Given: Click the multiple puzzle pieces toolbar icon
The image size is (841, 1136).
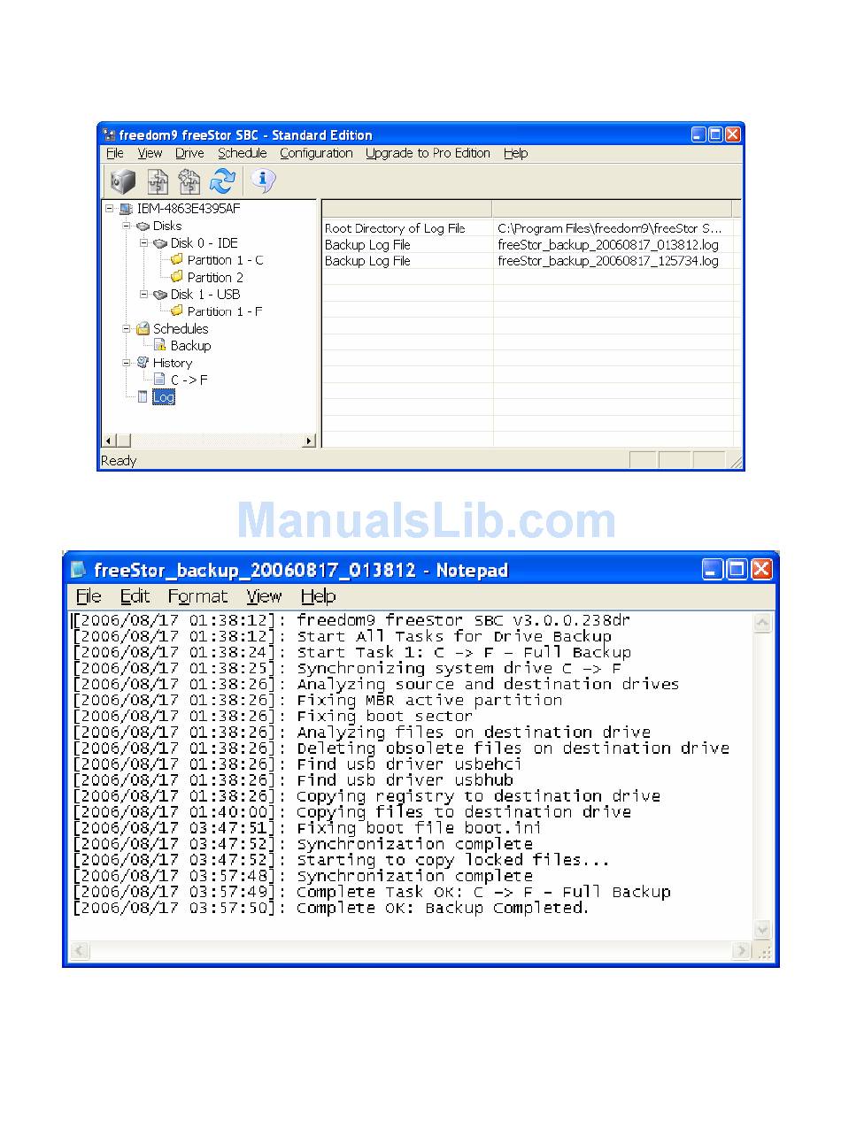Looking at the screenshot, I should 189,181.
